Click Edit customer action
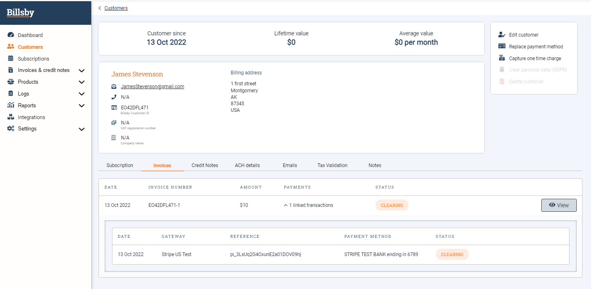 click(524, 35)
